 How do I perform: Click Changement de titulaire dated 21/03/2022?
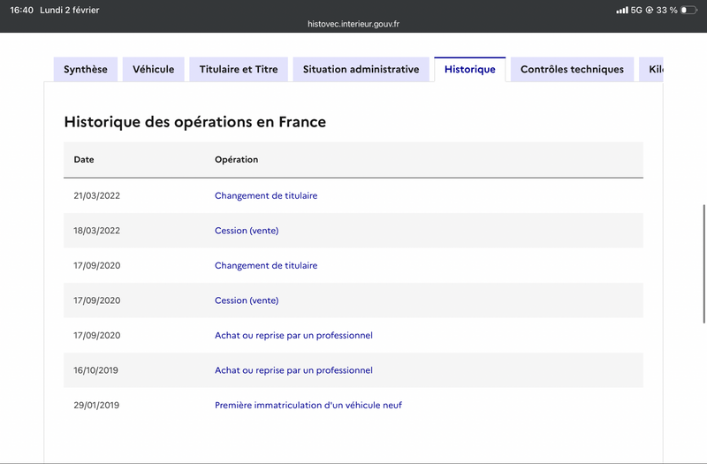[266, 195]
